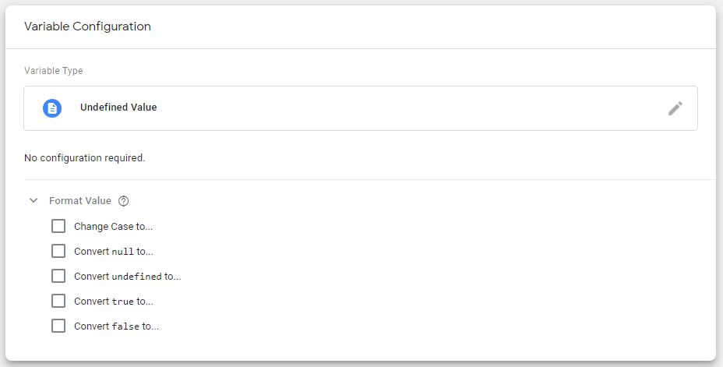Viewport: 723px width, 367px height.
Task: Click the Variable Type field label
Action: pos(54,71)
